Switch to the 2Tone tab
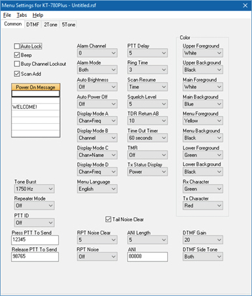The image size is (252, 296). (x=50, y=25)
